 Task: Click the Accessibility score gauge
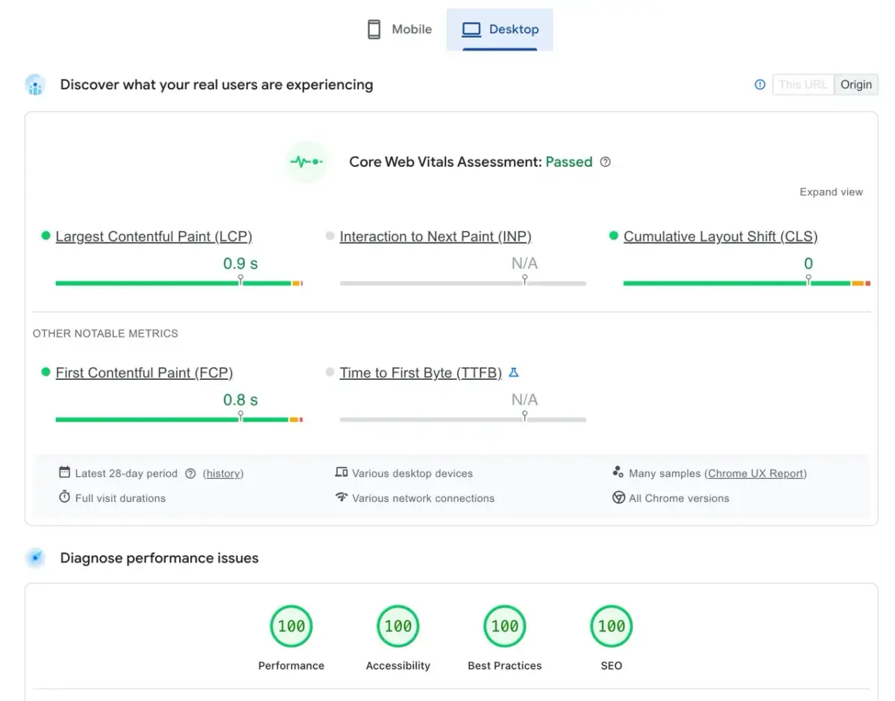pyautogui.click(x=398, y=627)
